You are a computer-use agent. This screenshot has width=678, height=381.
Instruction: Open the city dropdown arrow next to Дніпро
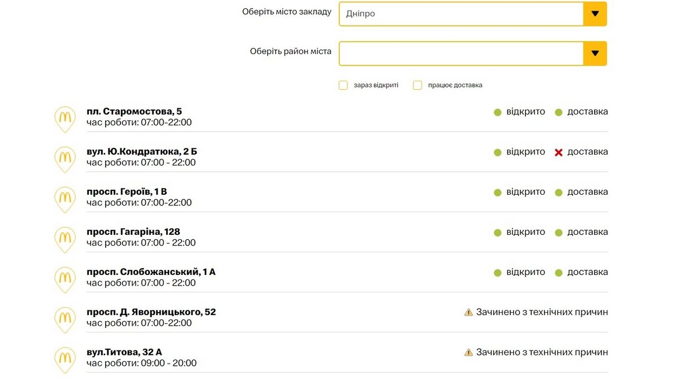pos(595,14)
